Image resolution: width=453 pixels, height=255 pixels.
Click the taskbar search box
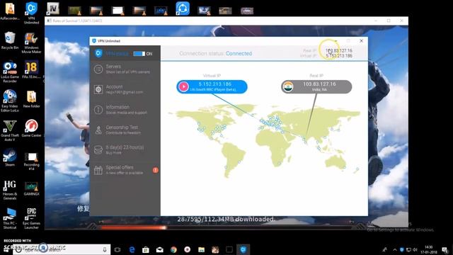pos(62,249)
